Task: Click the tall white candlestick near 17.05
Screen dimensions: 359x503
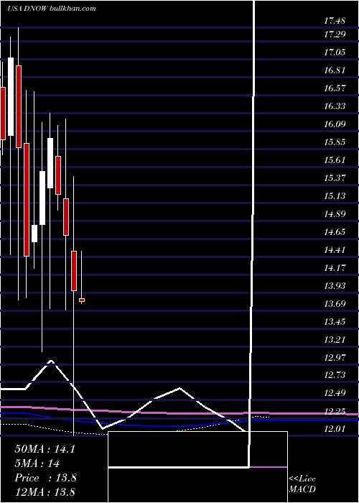Action: (11, 96)
